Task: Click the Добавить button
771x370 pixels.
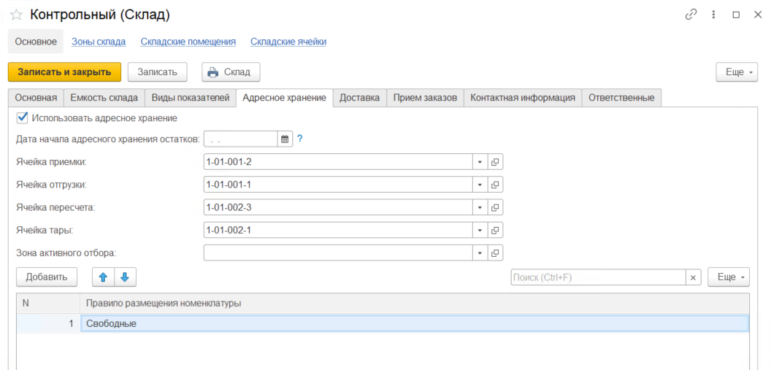Action: click(x=47, y=277)
